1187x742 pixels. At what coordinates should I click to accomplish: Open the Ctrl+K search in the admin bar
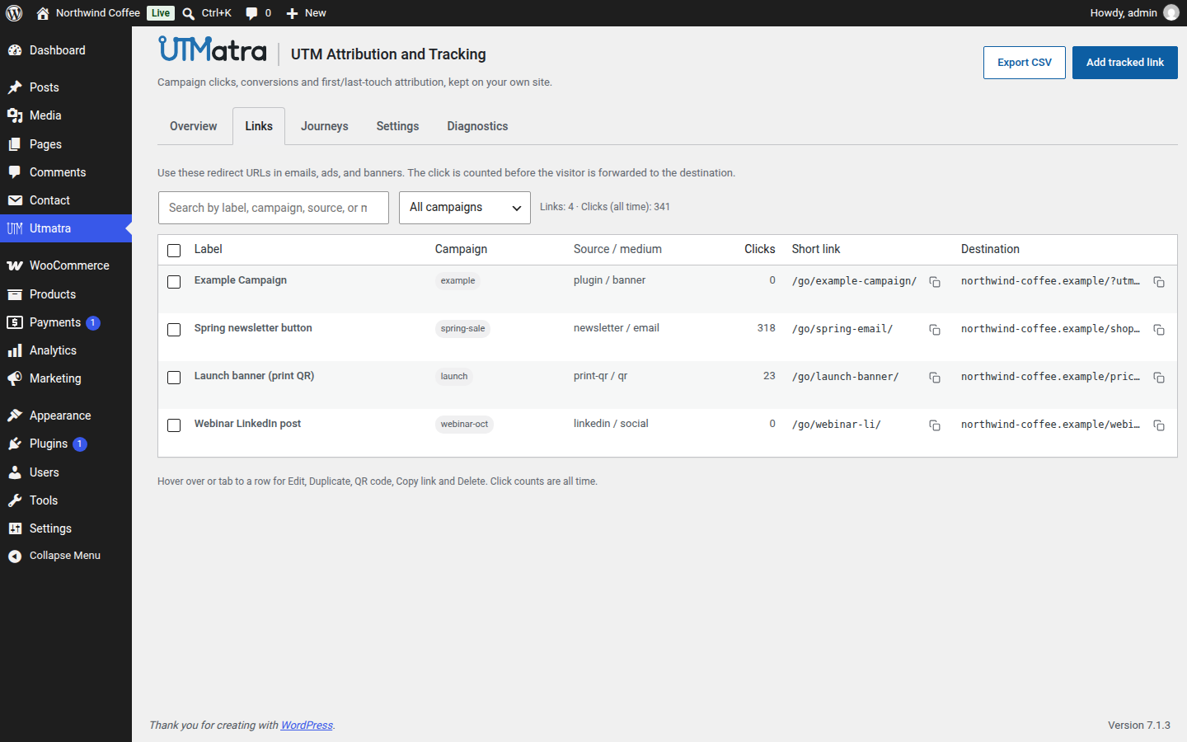[207, 13]
